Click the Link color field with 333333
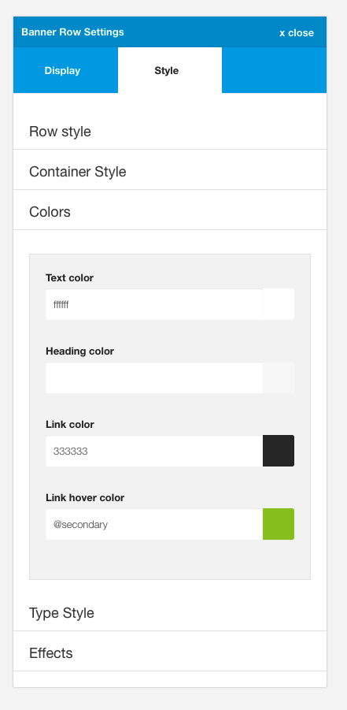This screenshot has width=347, height=710. pyautogui.click(x=153, y=452)
